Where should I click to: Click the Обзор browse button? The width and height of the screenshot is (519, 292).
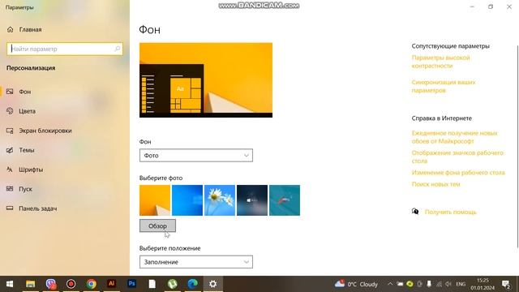[x=157, y=225]
